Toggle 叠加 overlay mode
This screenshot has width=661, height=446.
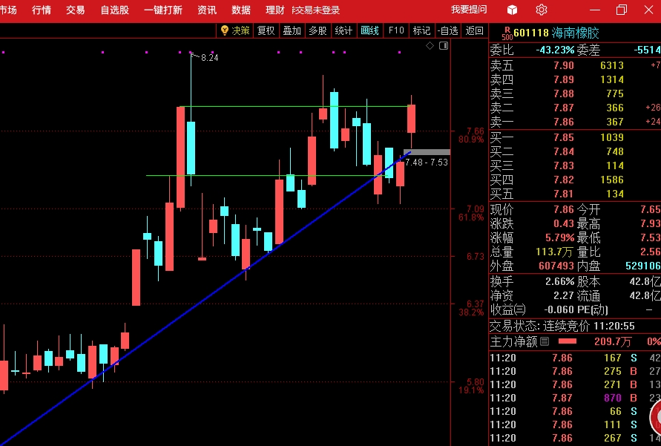tap(292, 30)
